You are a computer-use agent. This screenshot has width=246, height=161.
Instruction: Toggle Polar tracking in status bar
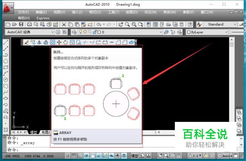coord(86,156)
